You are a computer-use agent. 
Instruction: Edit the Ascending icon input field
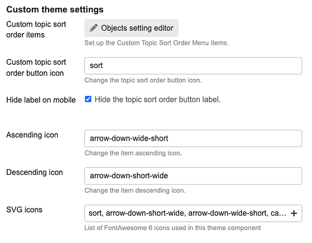tap(193, 139)
